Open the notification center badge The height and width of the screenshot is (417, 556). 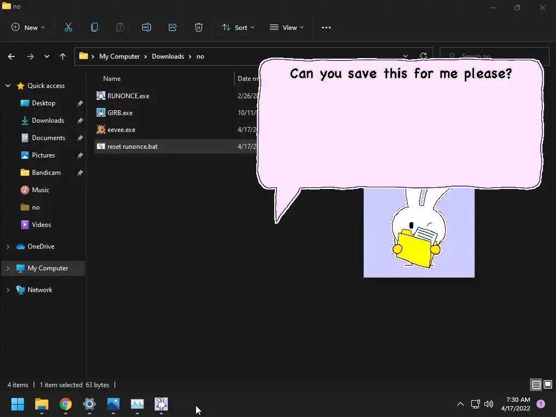point(541,404)
